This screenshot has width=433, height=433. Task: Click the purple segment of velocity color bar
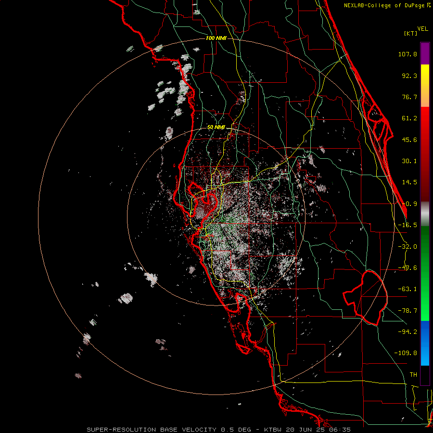click(425, 53)
